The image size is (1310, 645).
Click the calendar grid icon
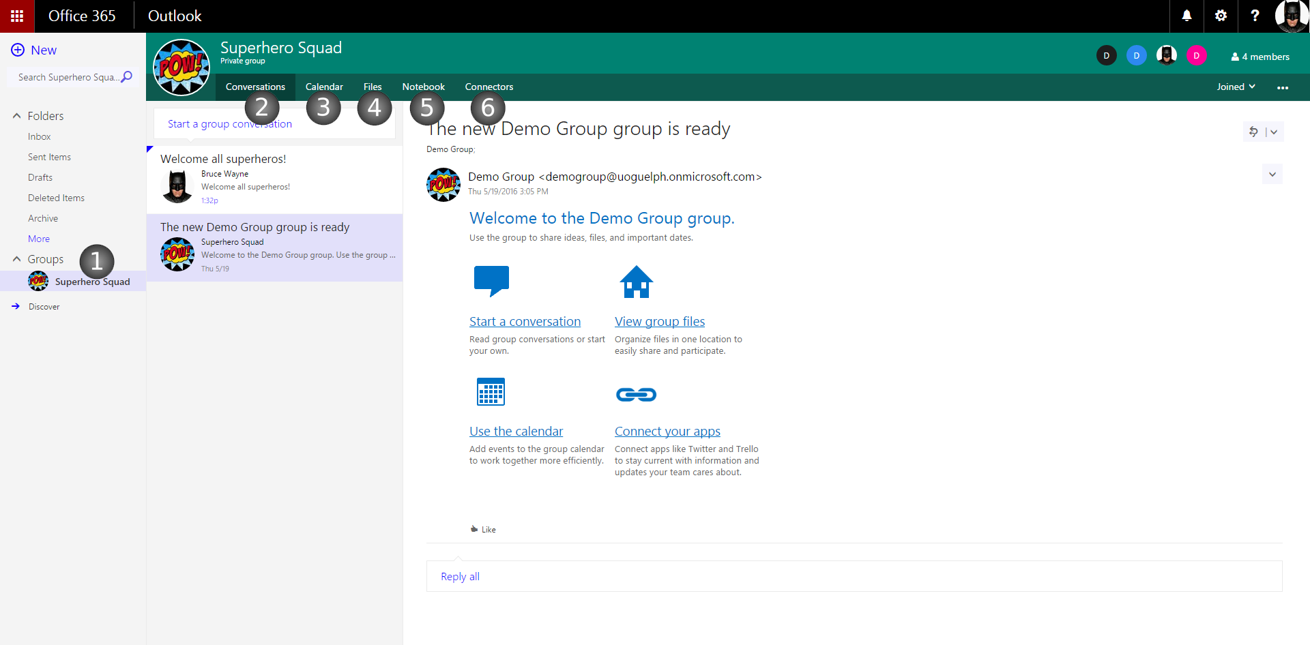pos(491,391)
